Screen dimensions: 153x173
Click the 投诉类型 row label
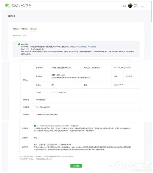(26, 114)
